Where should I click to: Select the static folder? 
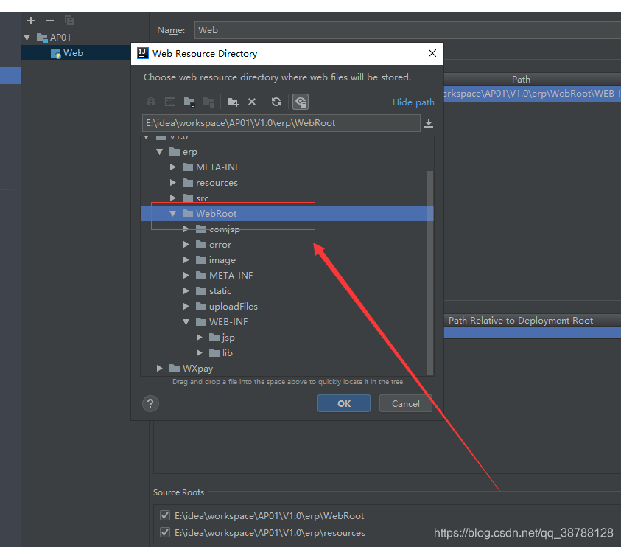pos(220,291)
